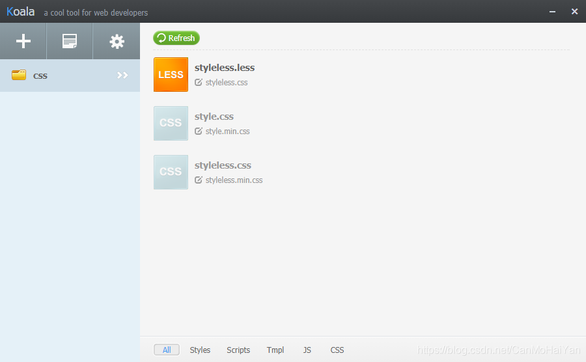Click the Refresh button
Image resolution: width=586 pixels, height=362 pixels.
coord(176,38)
